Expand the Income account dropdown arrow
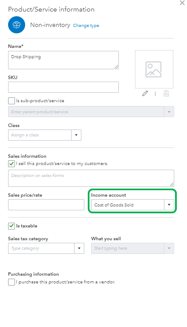 click(169, 205)
